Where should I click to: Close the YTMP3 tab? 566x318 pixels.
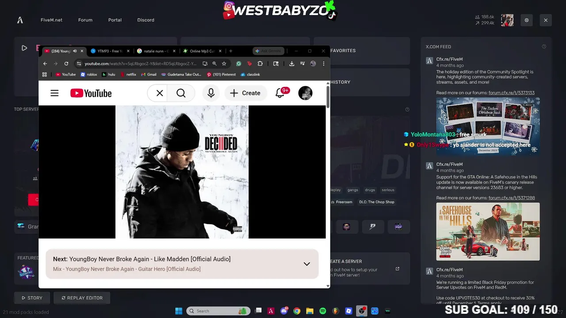(128, 51)
